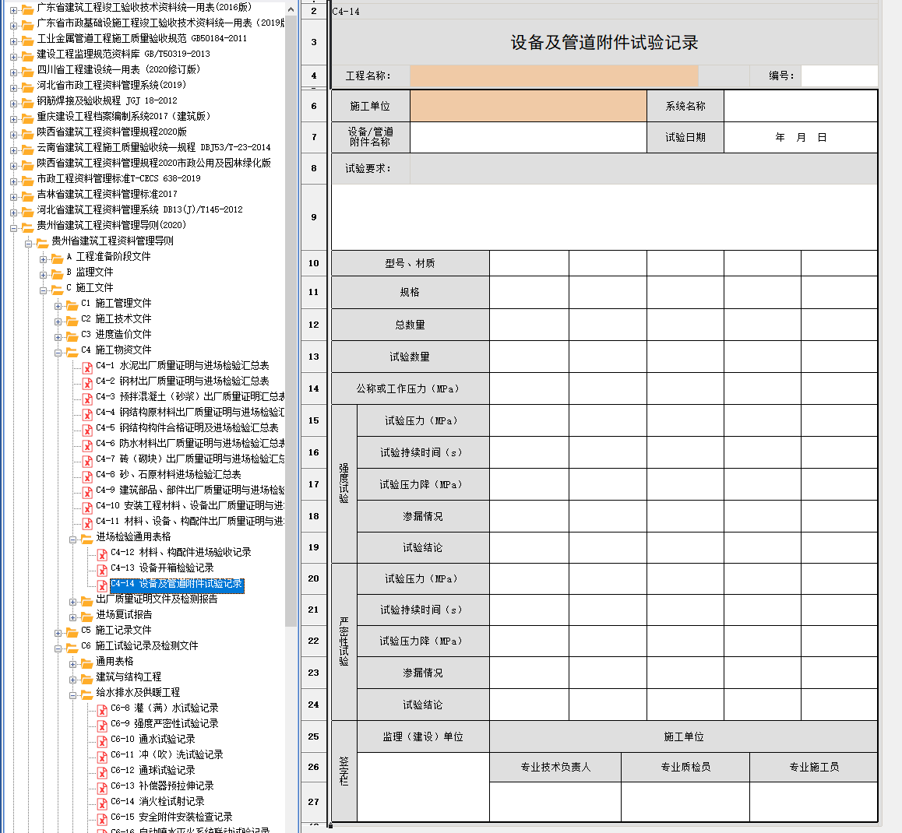
Task: Click the large 试验要求 text area
Action: (604, 217)
